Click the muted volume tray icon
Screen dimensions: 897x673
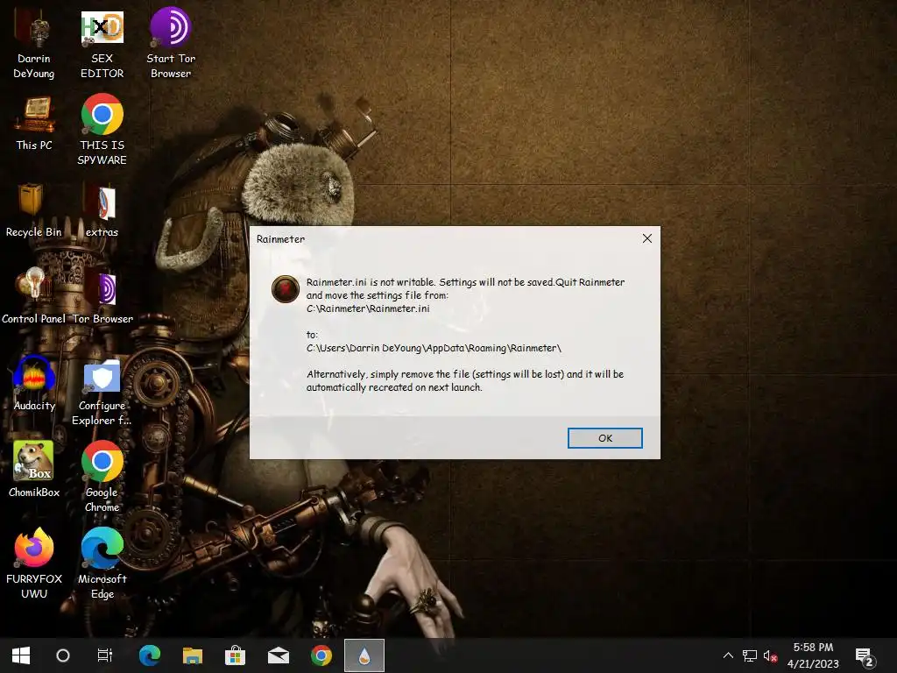(x=771, y=656)
